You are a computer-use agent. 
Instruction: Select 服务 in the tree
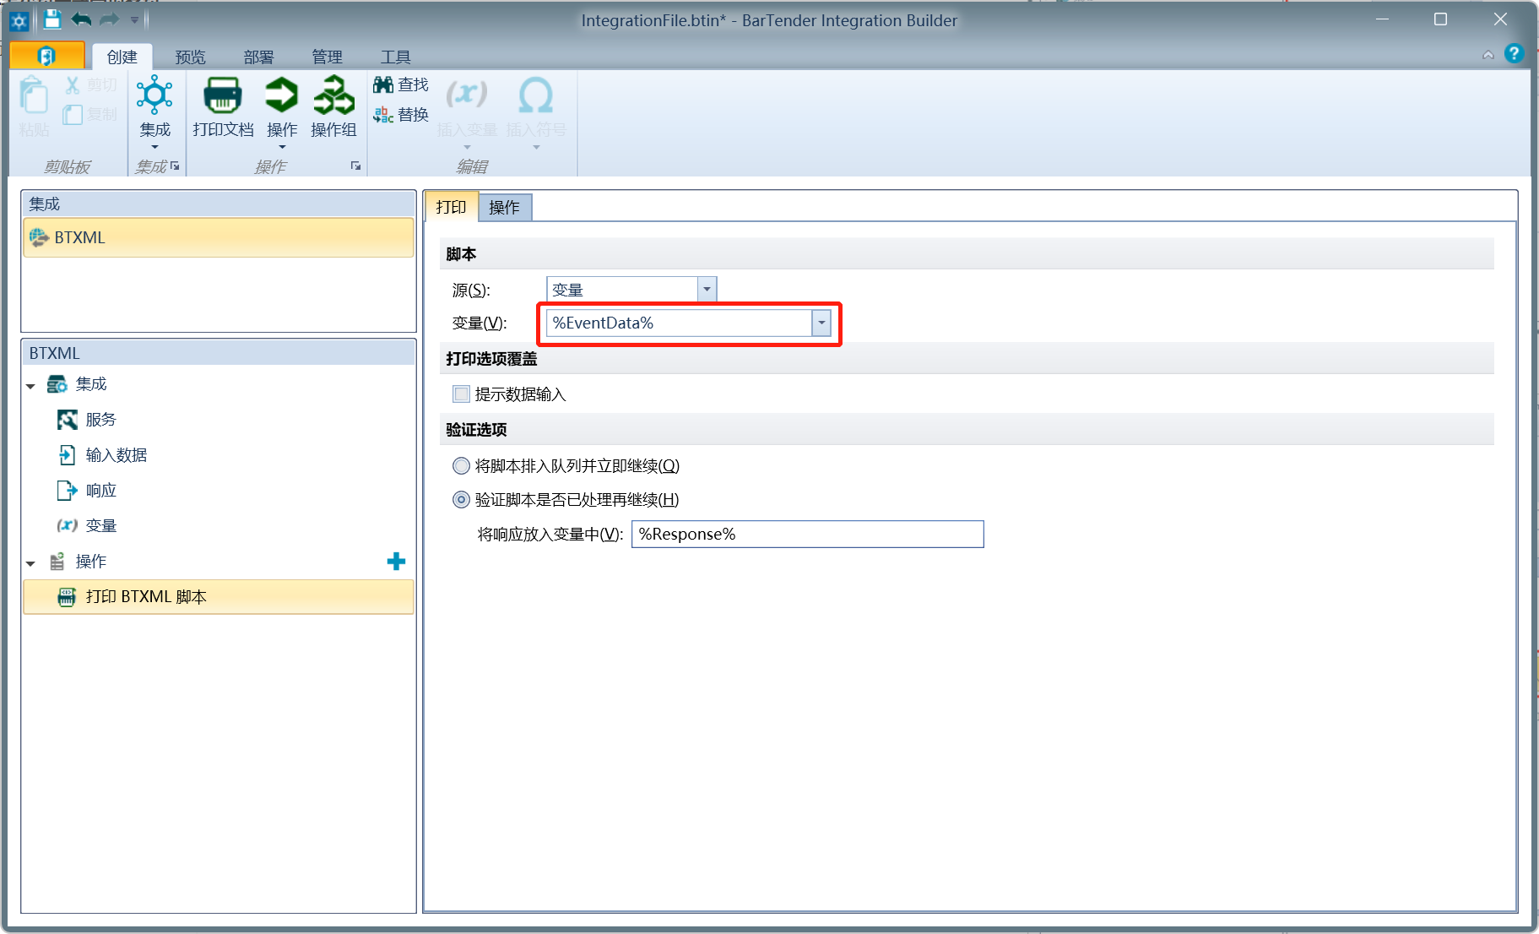tap(100, 420)
